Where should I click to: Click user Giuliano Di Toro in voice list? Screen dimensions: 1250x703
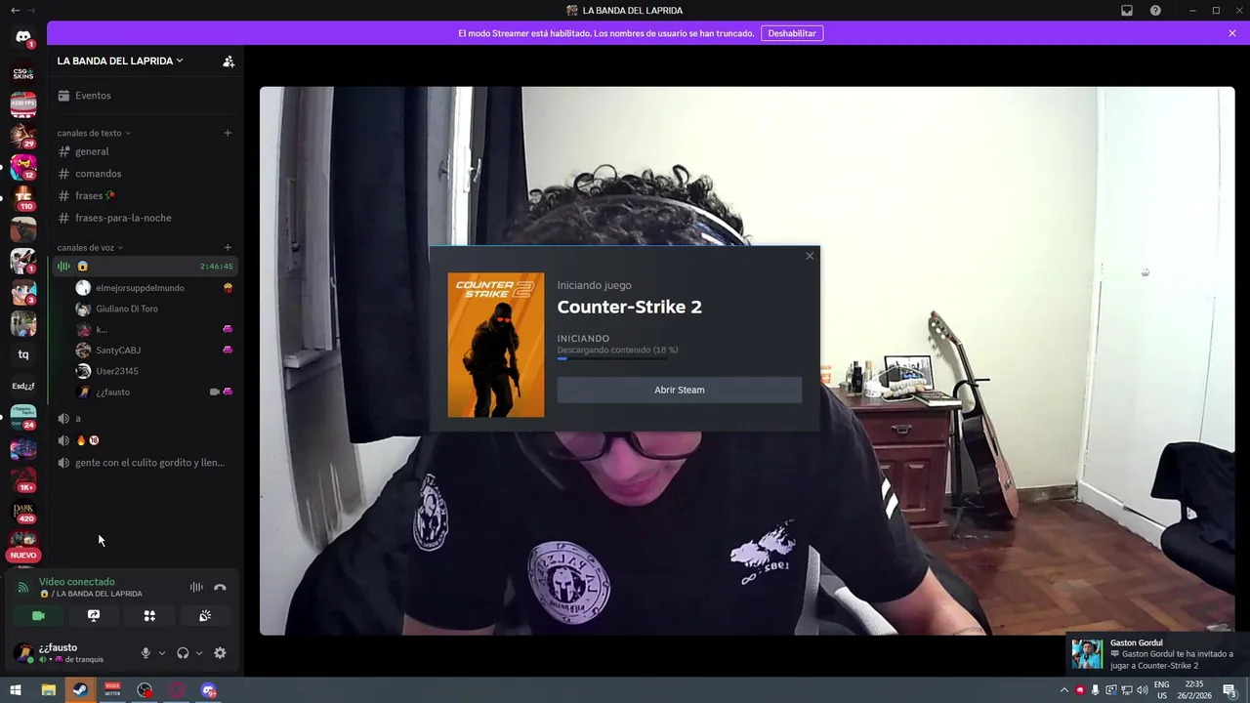coord(154,309)
